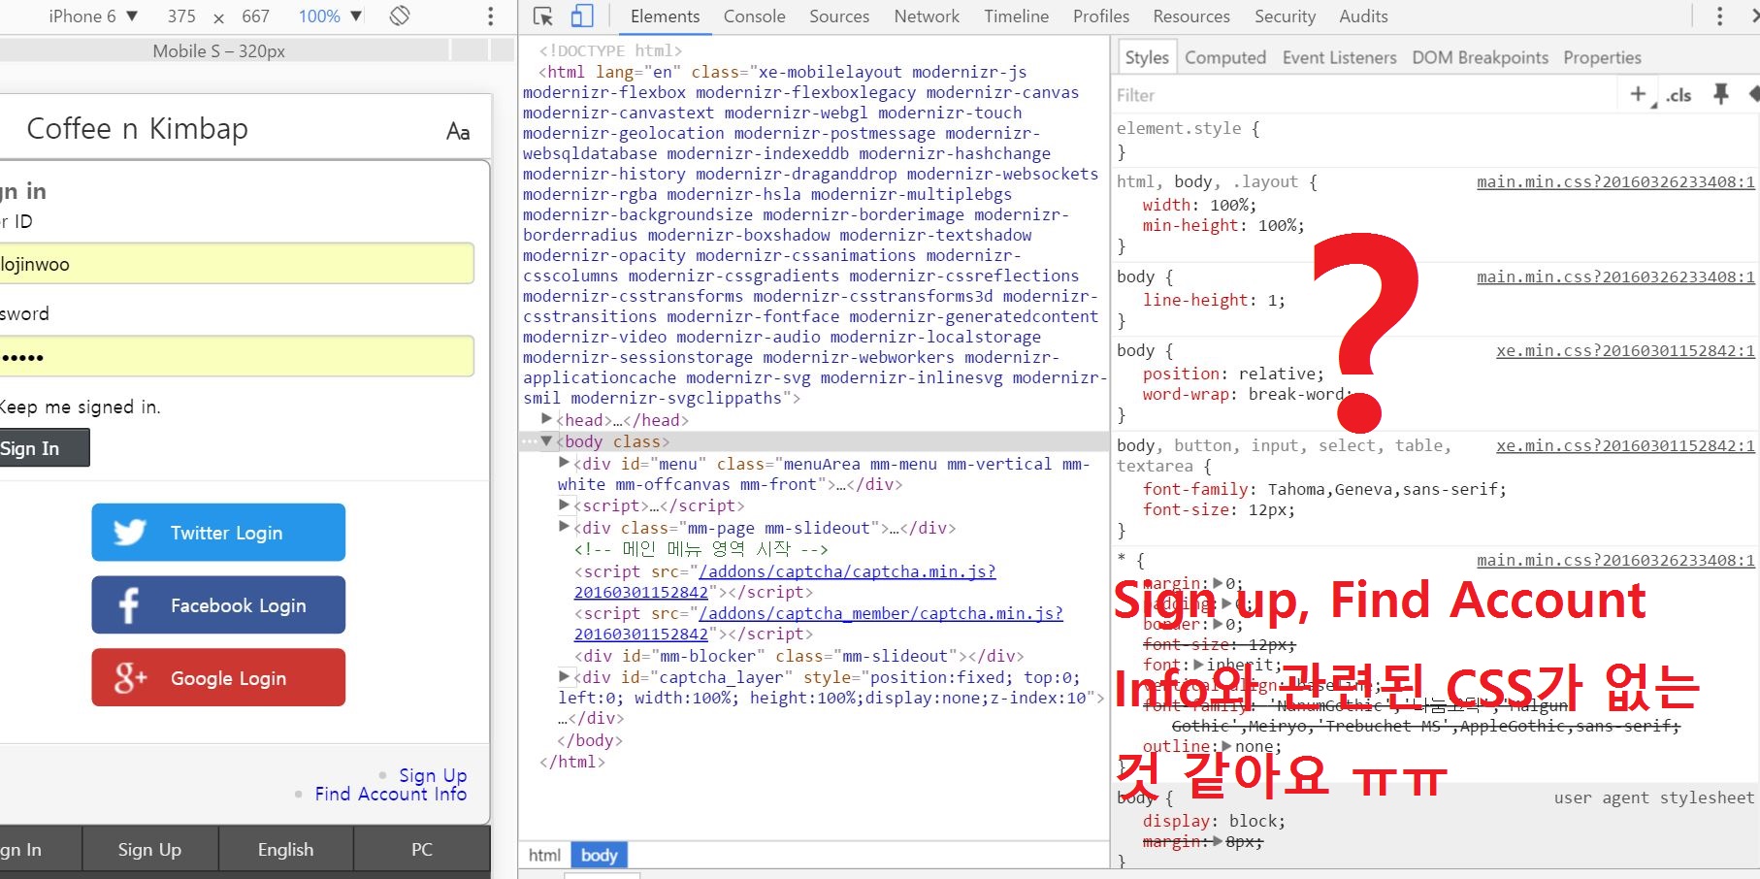Click the pin element state icon in Styles
The height and width of the screenshot is (879, 1760).
[x=1721, y=94]
